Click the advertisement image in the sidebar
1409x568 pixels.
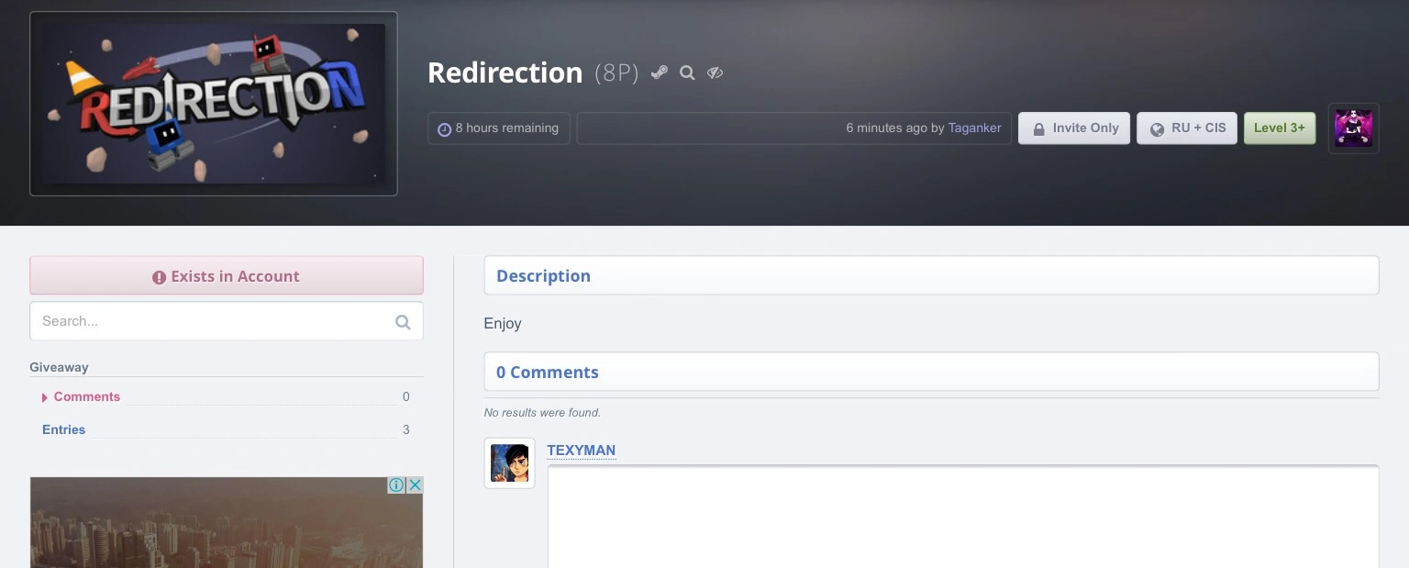227,522
